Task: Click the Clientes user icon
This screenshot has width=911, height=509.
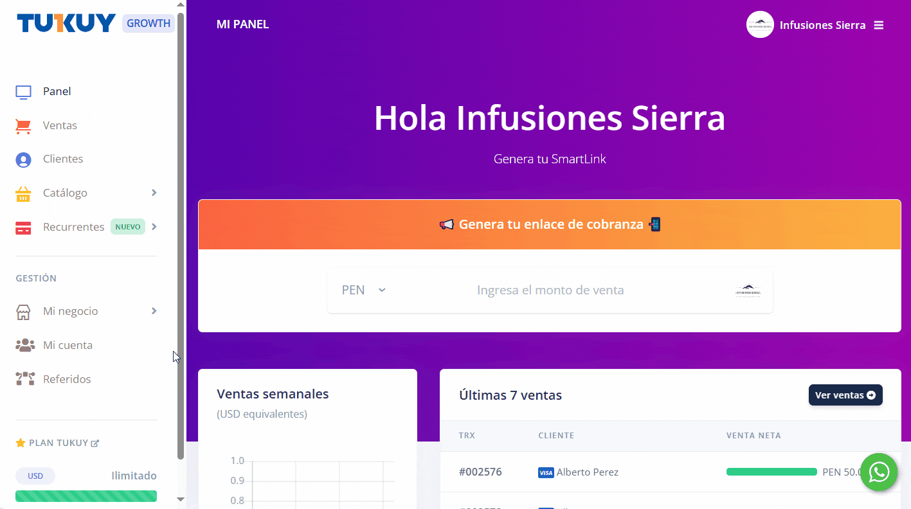Action: coord(23,160)
